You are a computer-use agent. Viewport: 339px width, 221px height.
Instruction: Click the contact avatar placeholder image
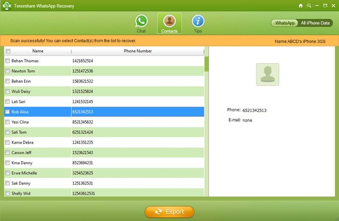click(x=268, y=74)
